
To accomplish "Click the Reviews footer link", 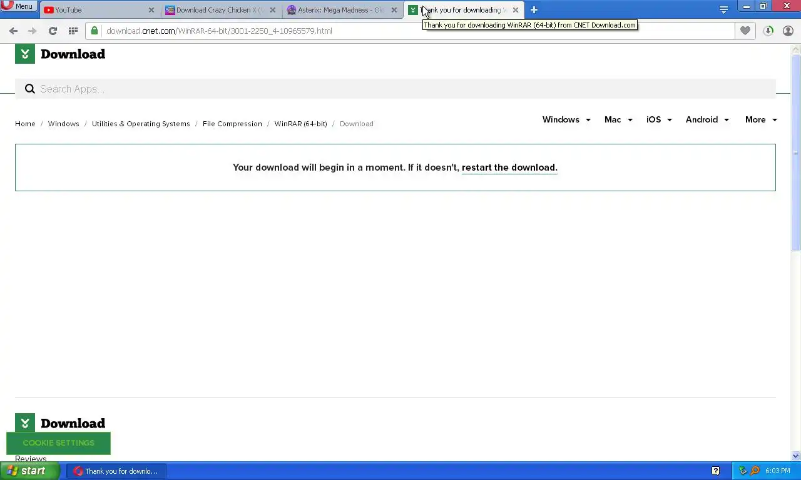I will [x=31, y=459].
